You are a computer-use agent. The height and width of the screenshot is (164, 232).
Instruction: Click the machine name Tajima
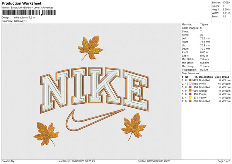(204, 24)
